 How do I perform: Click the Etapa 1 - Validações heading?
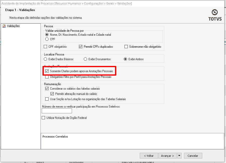coord(20,10)
